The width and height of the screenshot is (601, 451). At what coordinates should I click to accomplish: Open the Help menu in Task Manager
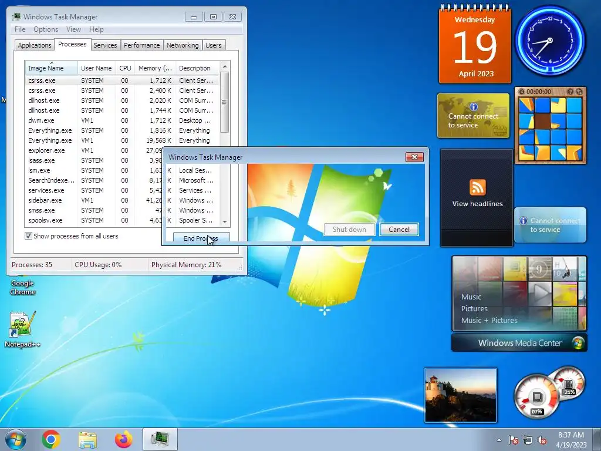click(96, 29)
